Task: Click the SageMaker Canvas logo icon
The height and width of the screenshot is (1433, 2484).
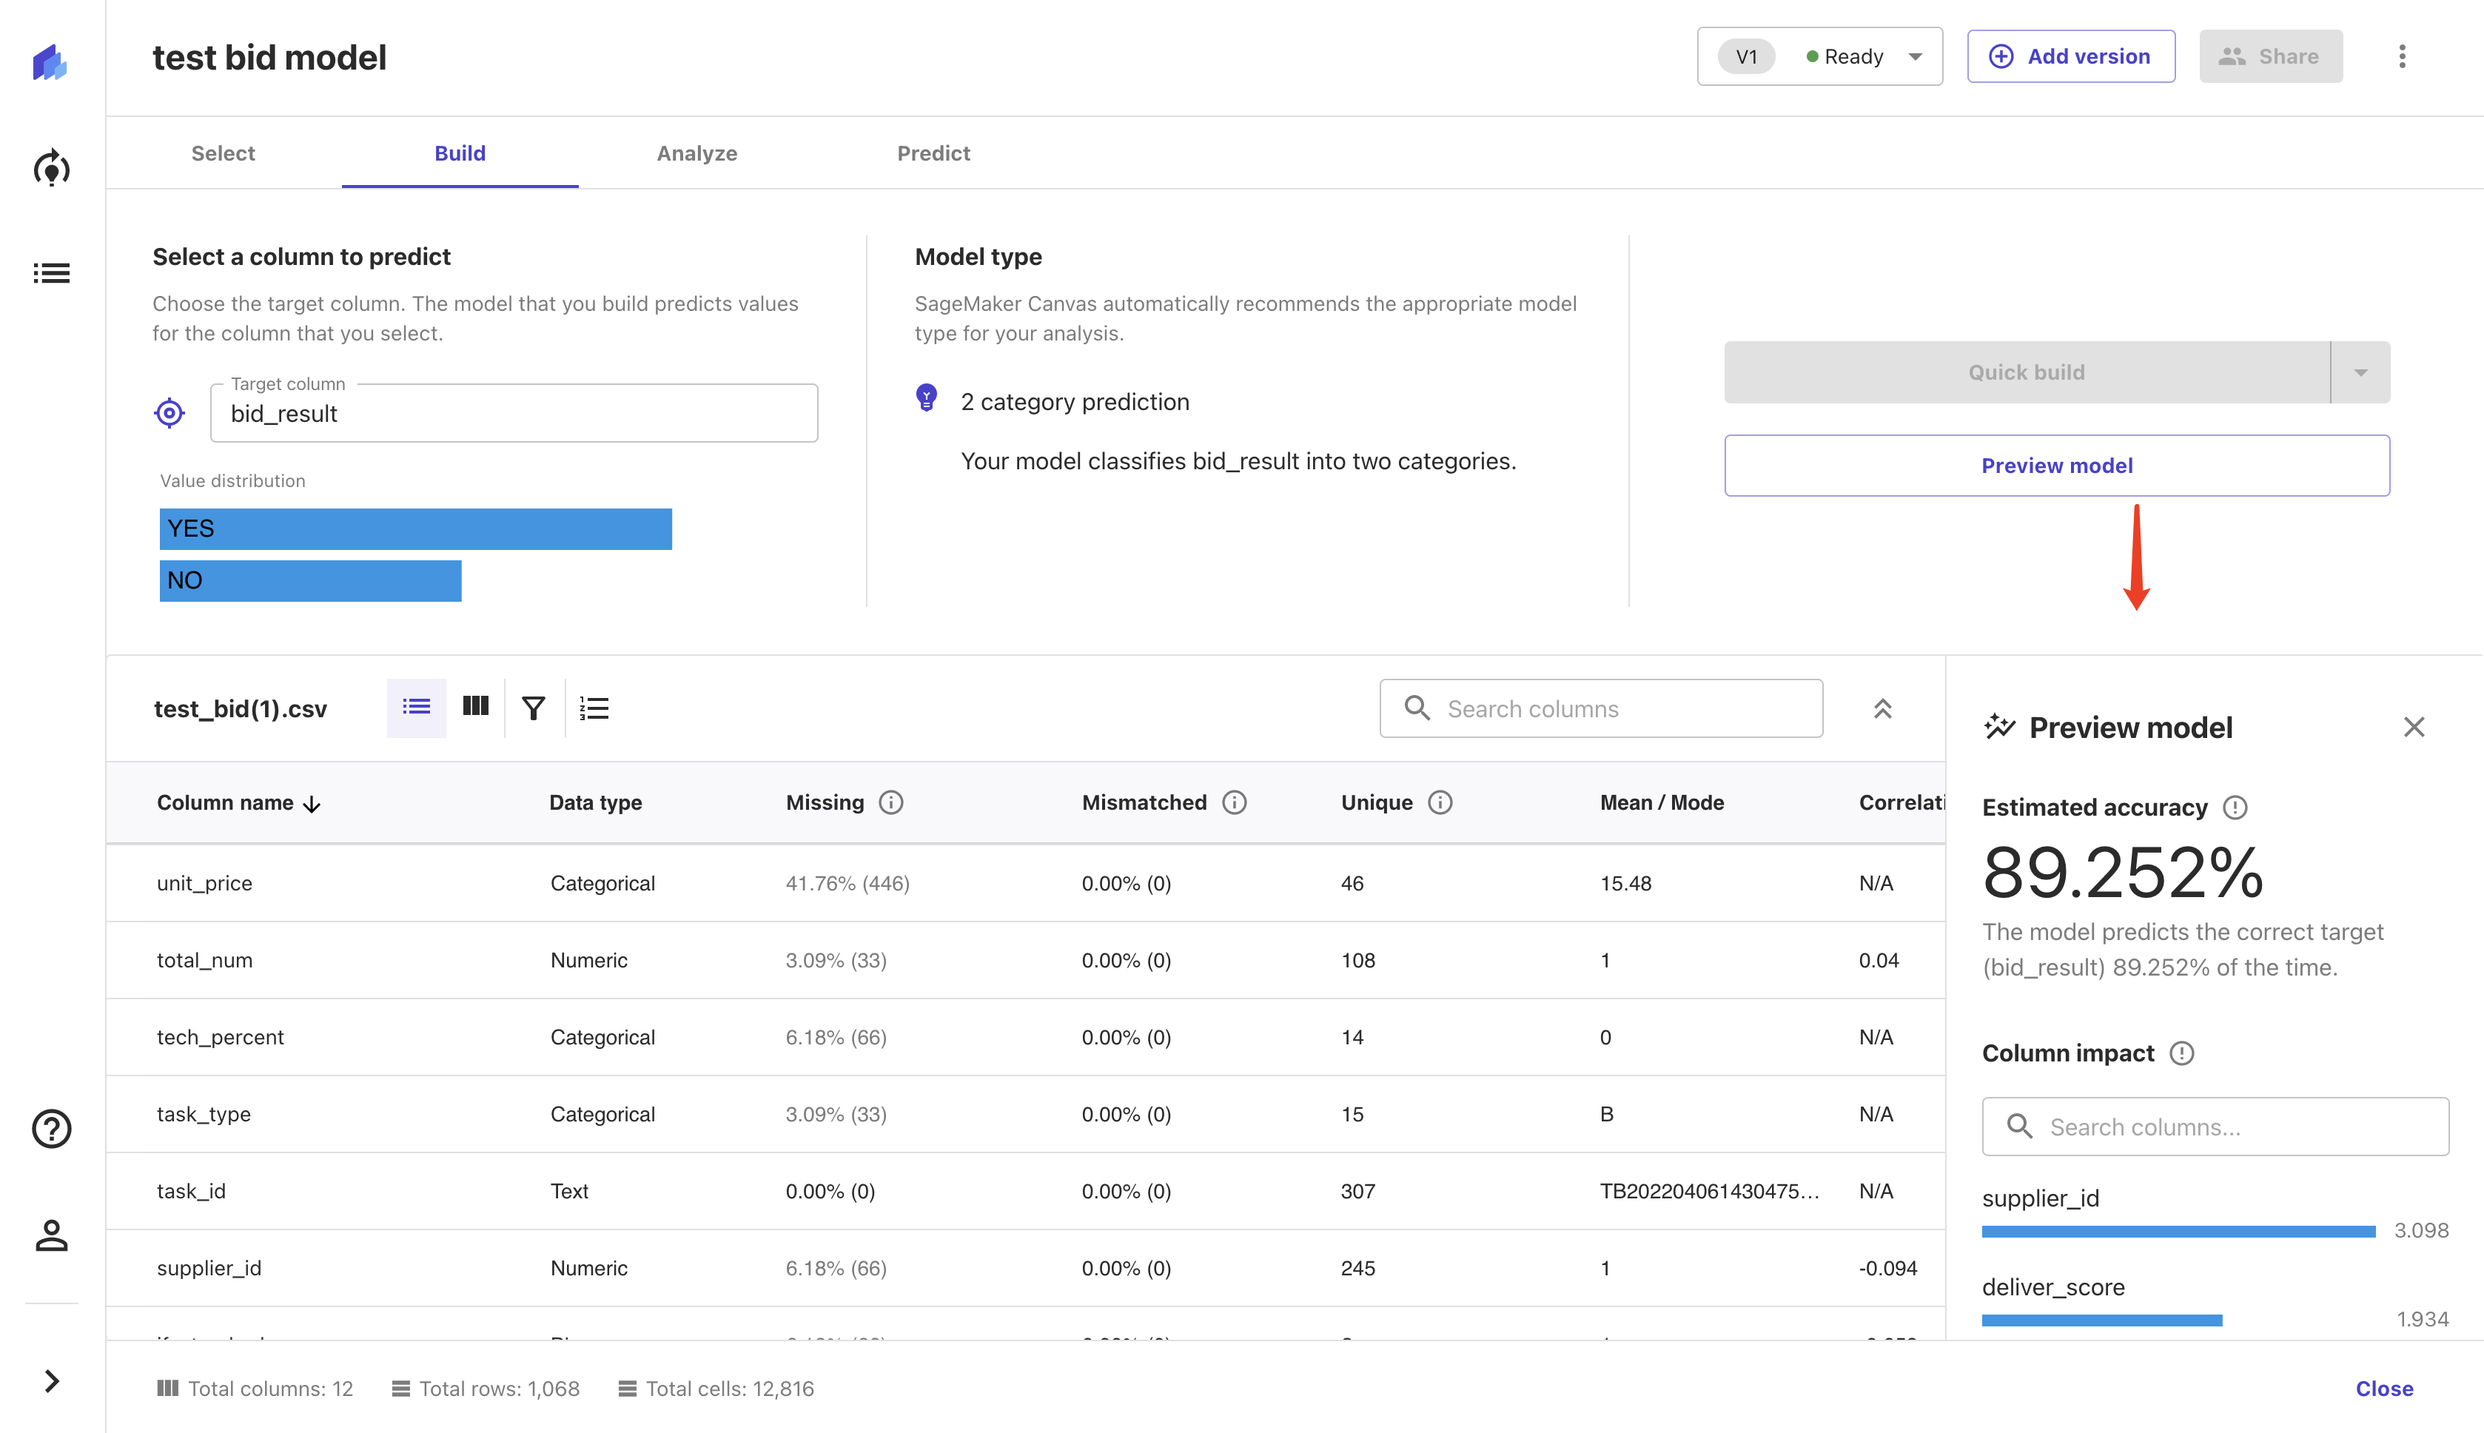Action: (50, 62)
